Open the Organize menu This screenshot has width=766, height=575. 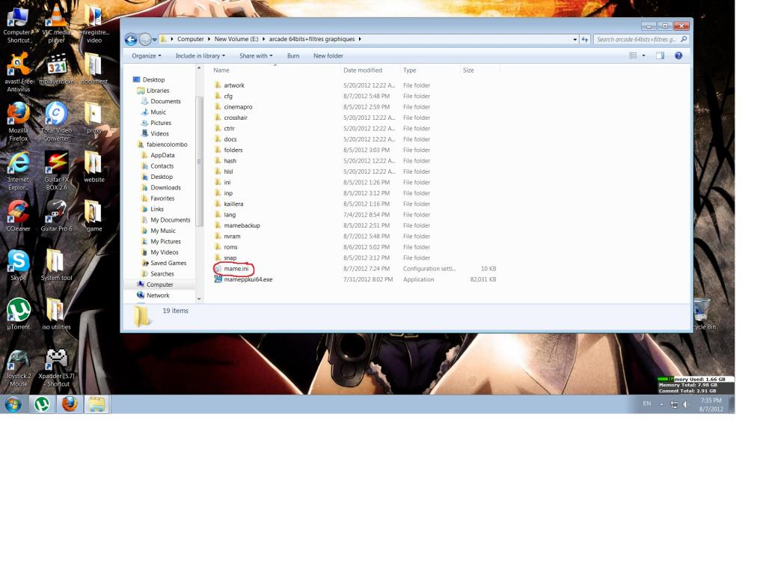[146, 55]
